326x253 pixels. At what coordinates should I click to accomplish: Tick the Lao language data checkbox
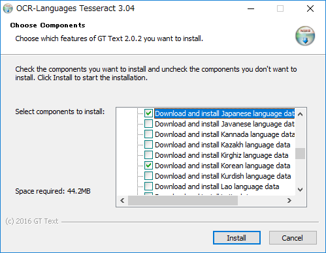pyautogui.click(x=148, y=186)
